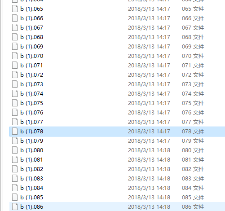Click file icon of b (1).082
The height and width of the screenshot is (211, 225).
pos(15,169)
